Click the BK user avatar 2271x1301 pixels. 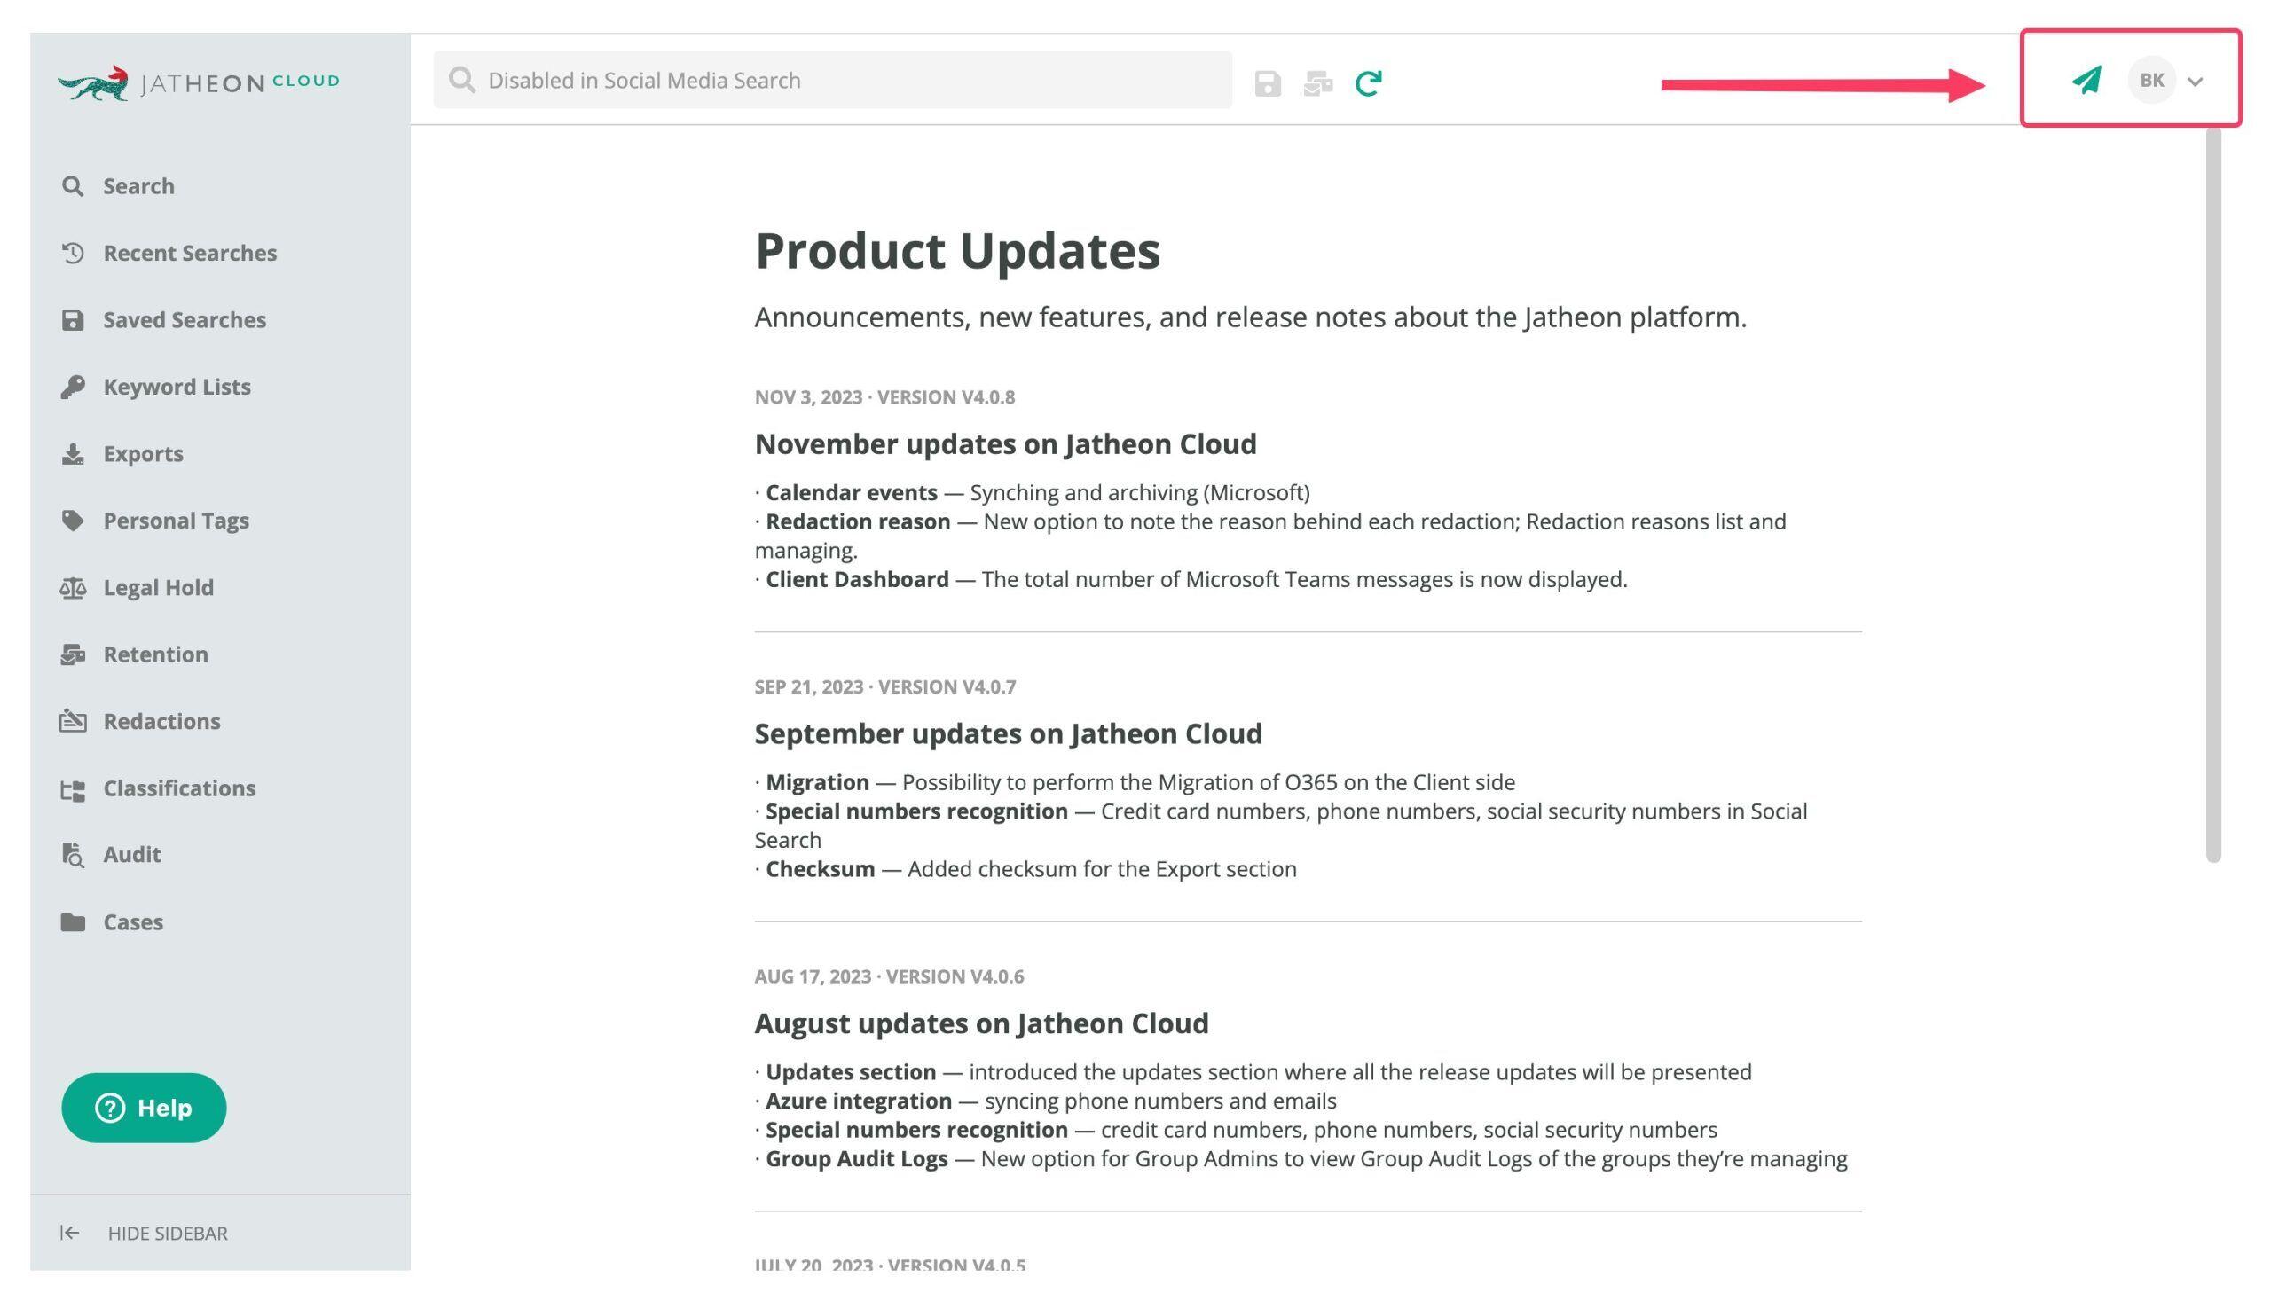[2151, 81]
